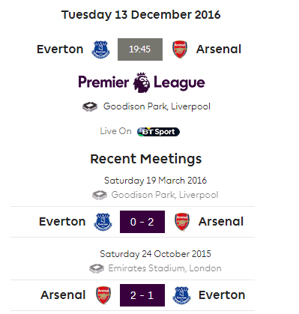Click the Everton team name in the upcoming fixture
This screenshot has width=299, height=314.
[60, 49]
